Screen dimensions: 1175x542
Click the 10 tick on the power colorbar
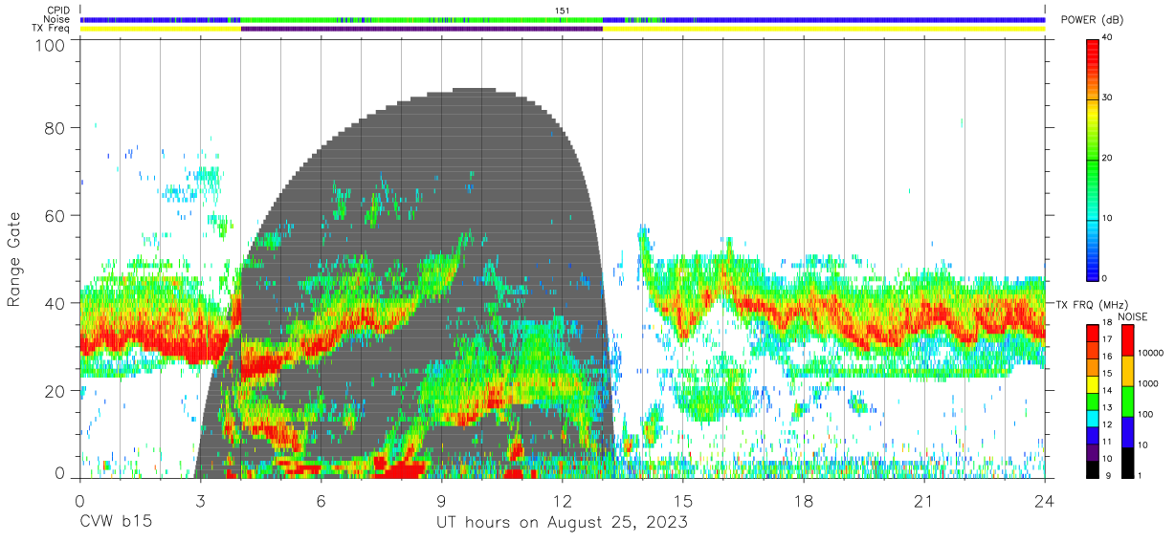click(x=1107, y=218)
